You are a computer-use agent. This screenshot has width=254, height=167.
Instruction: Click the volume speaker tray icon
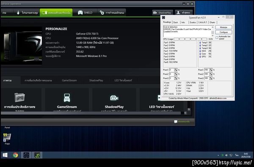coord(226,155)
